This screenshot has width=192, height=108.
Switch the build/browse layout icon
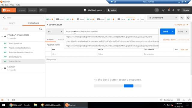(178, 100)
